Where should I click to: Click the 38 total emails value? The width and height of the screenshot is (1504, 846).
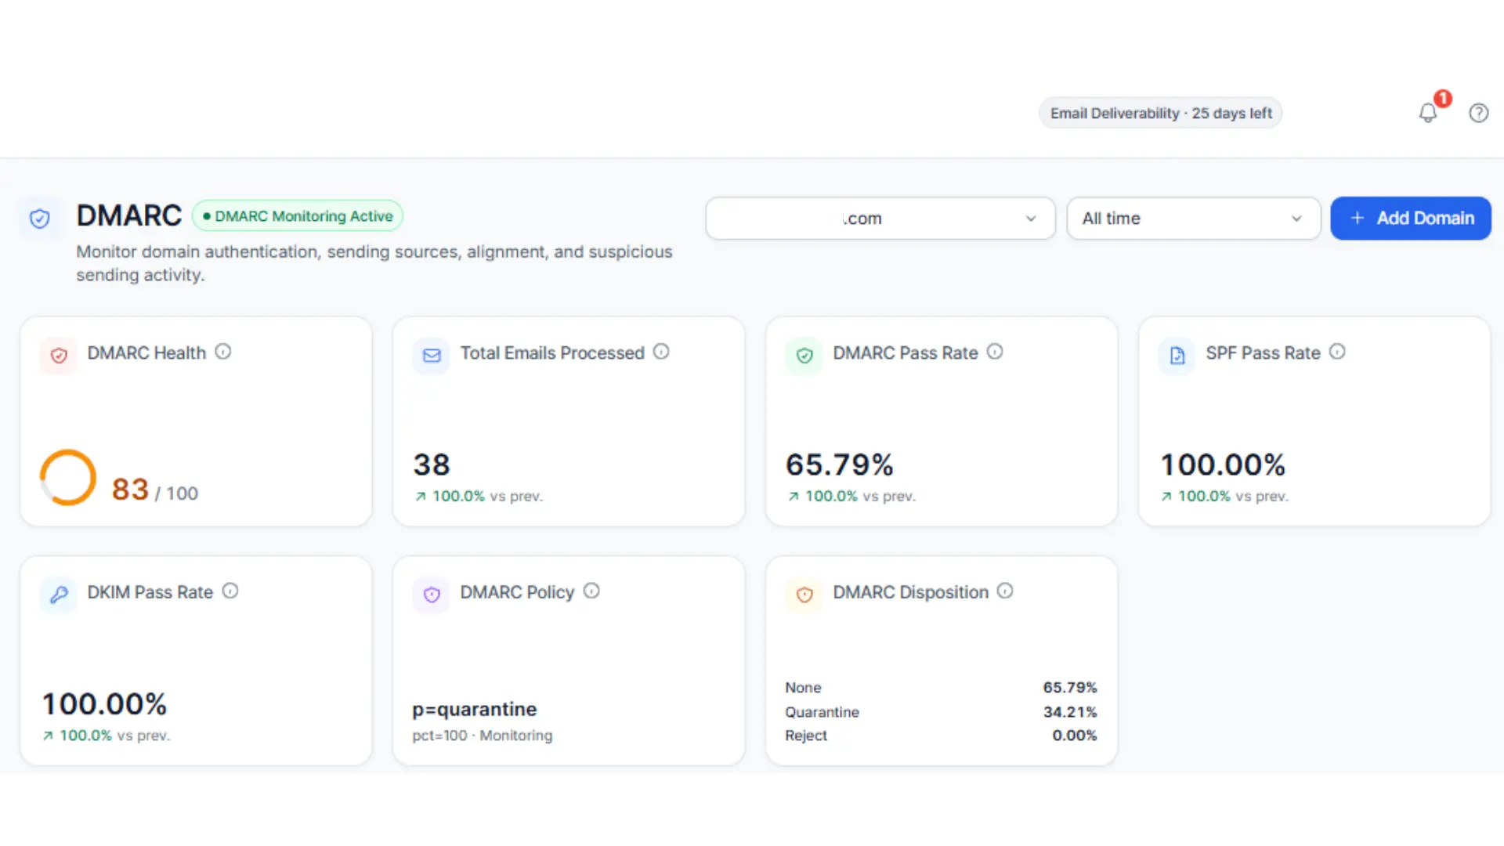(432, 465)
